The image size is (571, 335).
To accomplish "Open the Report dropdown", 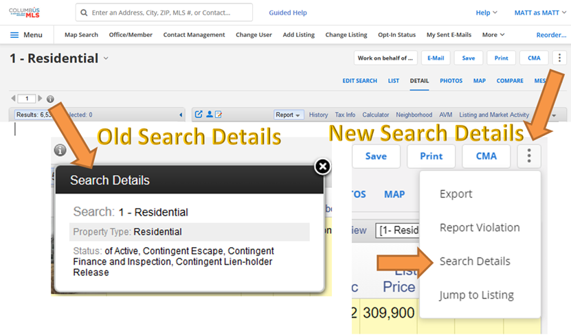I will click(x=288, y=115).
